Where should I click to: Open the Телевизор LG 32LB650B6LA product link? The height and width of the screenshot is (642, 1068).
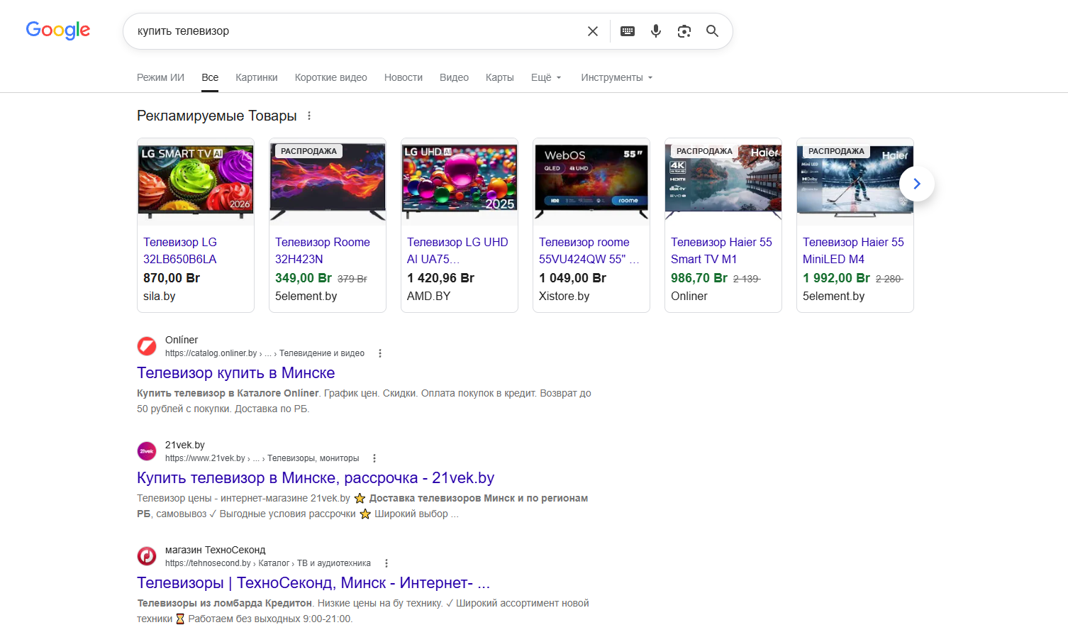pos(180,250)
